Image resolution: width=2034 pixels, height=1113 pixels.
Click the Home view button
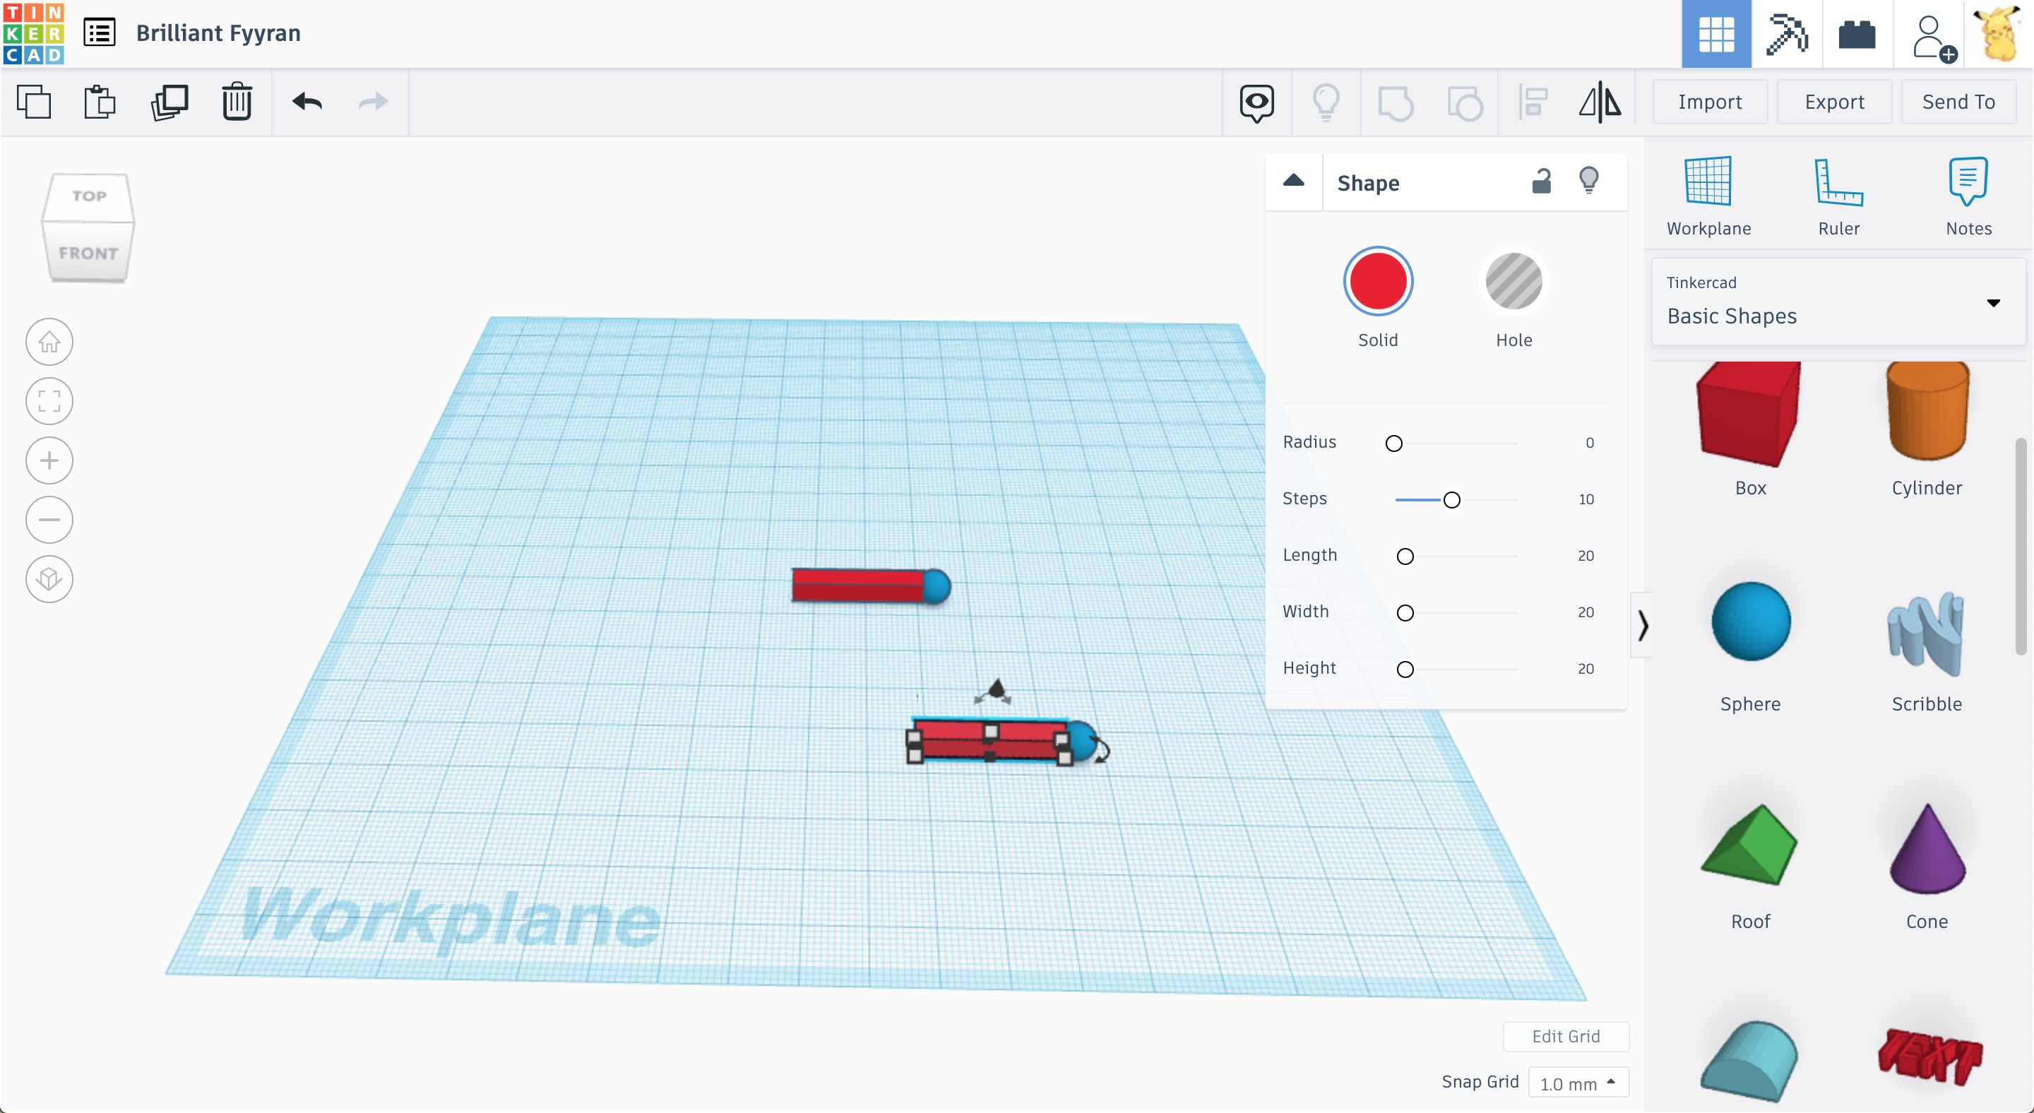[49, 342]
